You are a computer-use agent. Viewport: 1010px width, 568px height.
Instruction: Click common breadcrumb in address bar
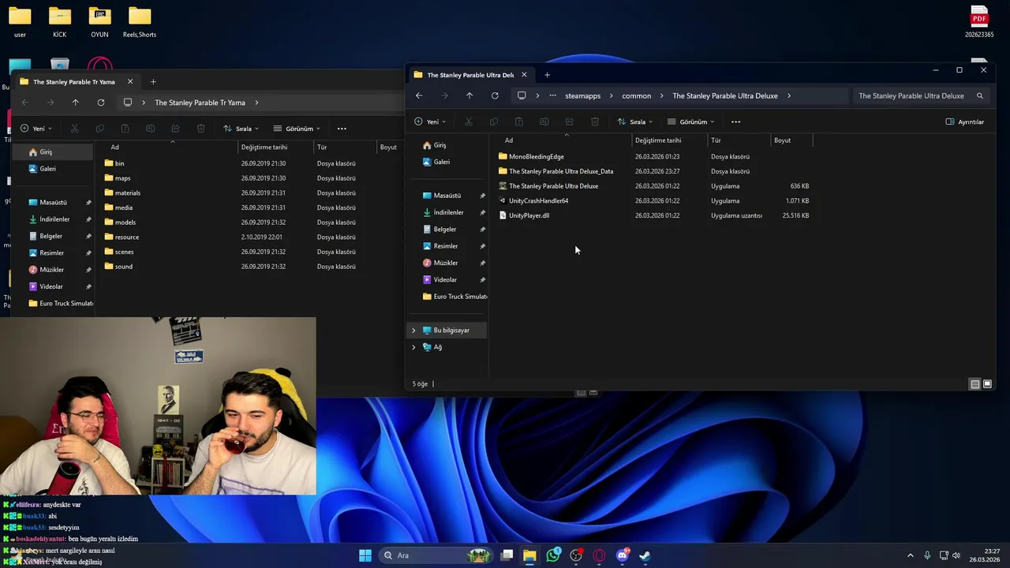pyautogui.click(x=636, y=95)
